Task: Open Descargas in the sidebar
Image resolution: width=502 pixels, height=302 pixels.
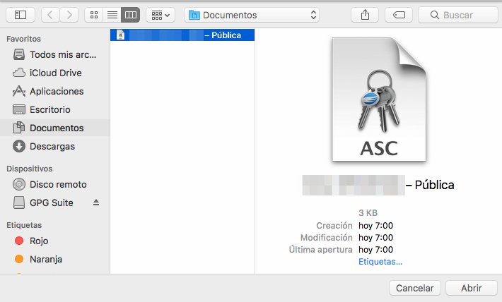Action: coord(54,146)
